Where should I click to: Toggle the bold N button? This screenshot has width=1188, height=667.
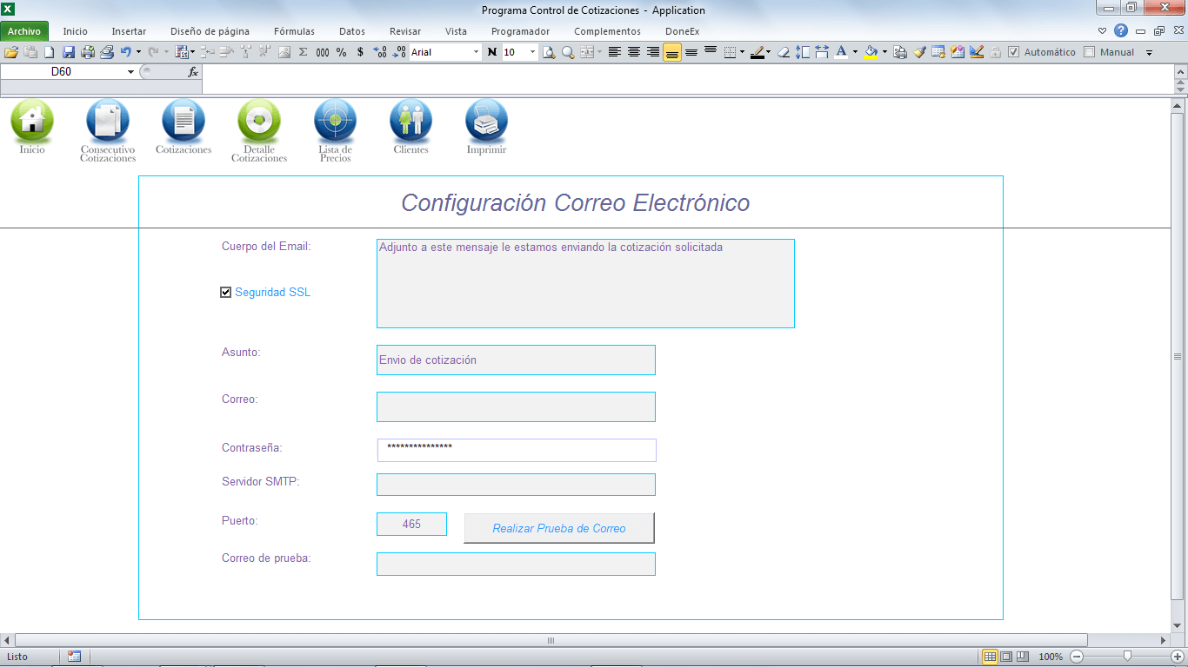point(492,52)
